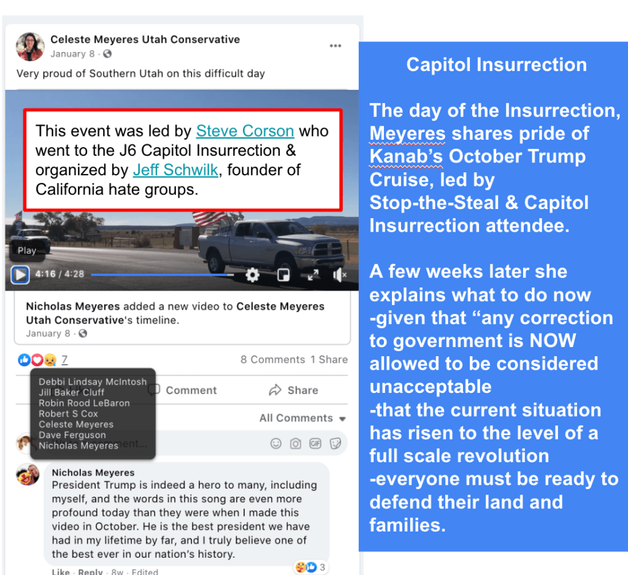Add a GIF to the comment

click(315, 443)
